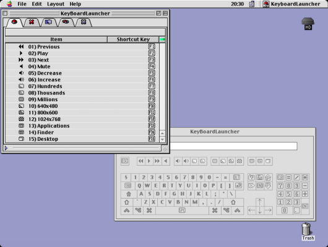Click the left Command key on virtual keyboard

[x=149, y=210]
